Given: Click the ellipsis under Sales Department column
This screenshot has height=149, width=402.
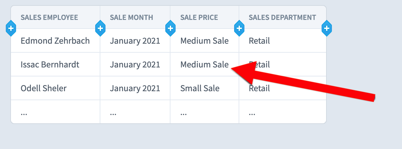Looking at the screenshot, I should [252, 113].
